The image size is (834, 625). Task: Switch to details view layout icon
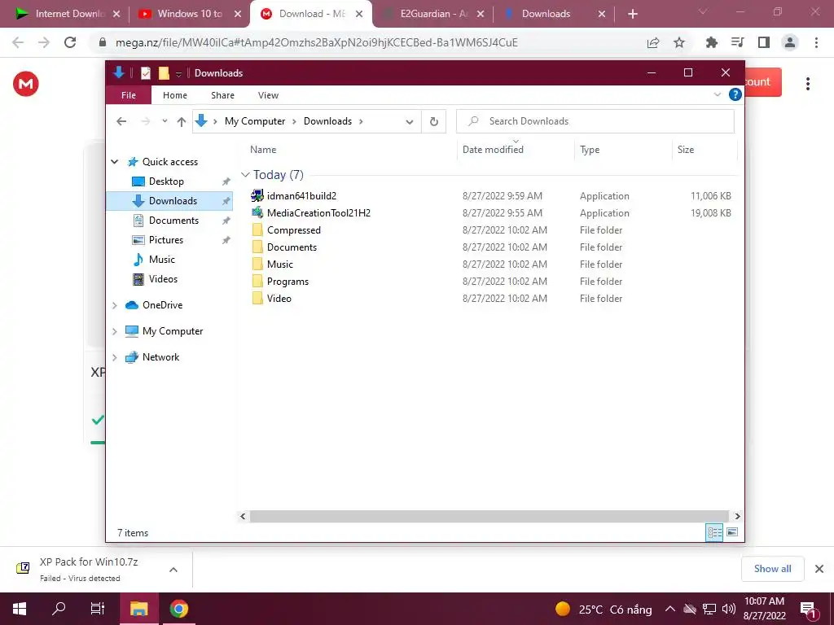(714, 532)
